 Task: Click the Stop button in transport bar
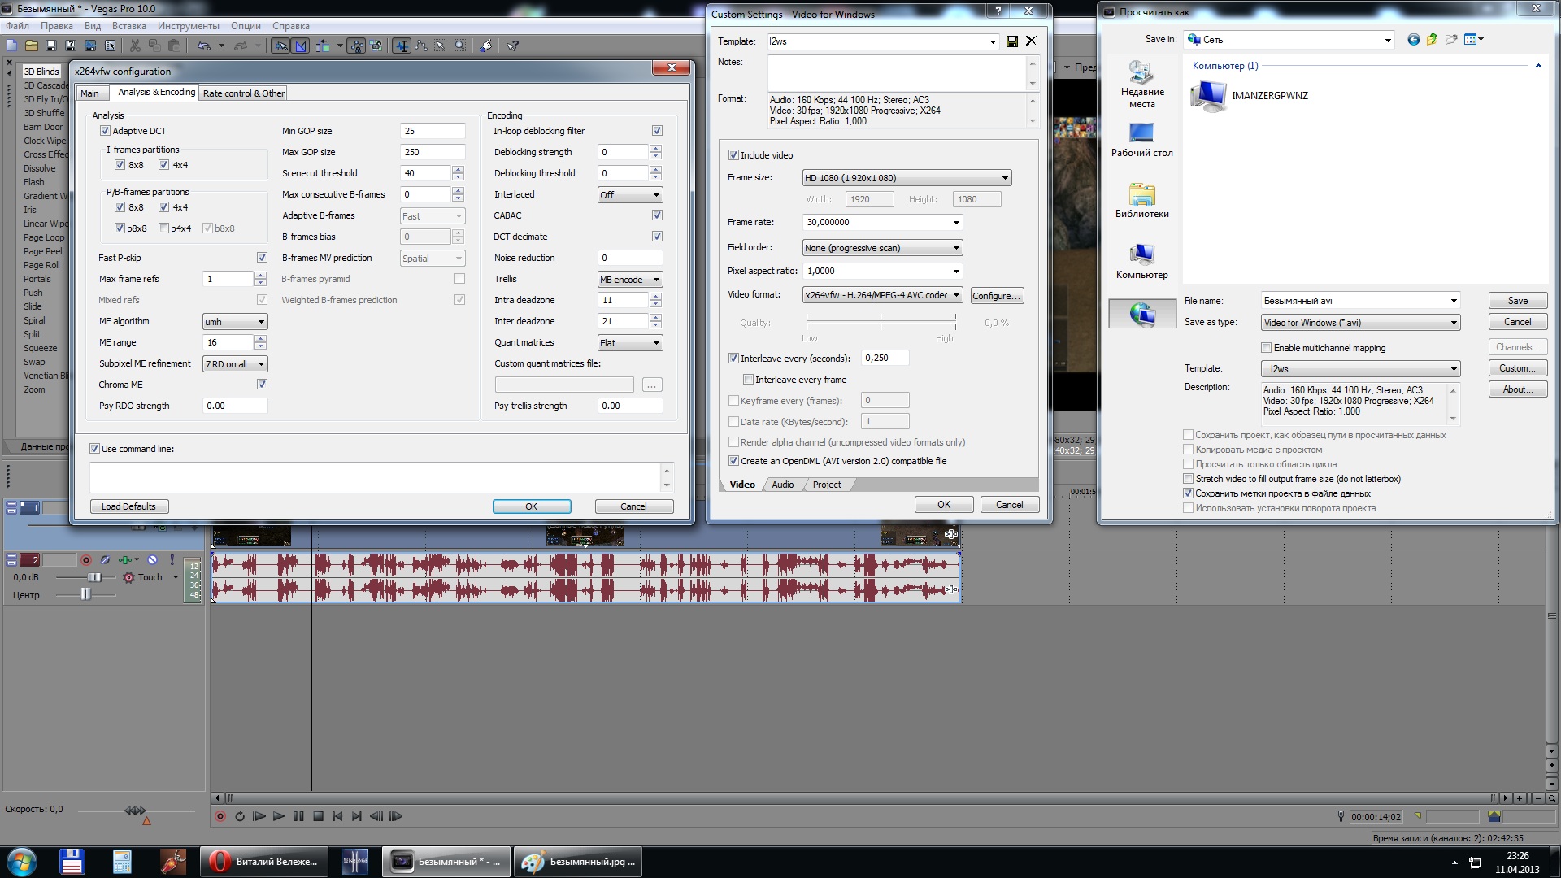318,816
